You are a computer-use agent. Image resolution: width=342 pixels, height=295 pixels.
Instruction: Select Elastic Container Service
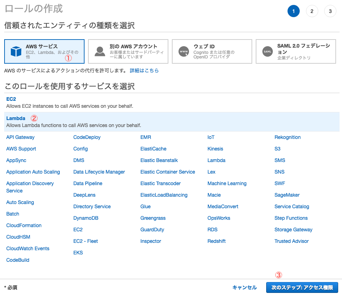[168, 172]
